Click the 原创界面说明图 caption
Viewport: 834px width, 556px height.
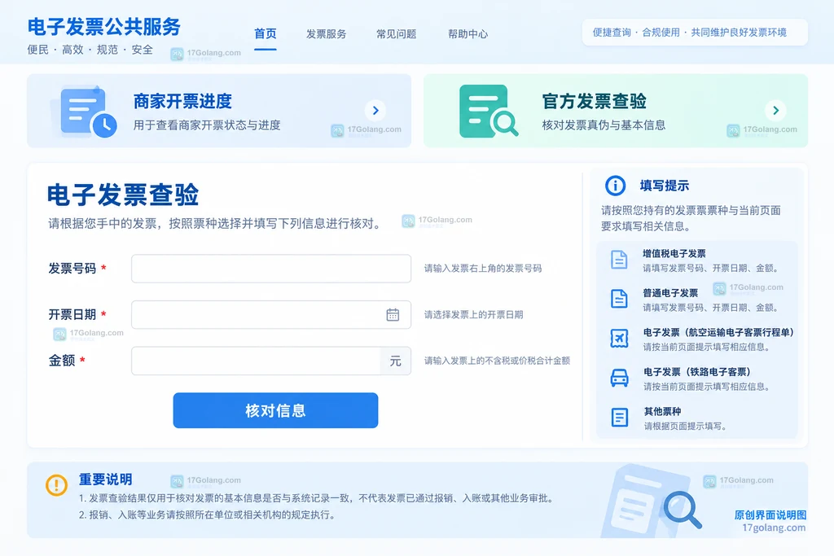[770, 515]
